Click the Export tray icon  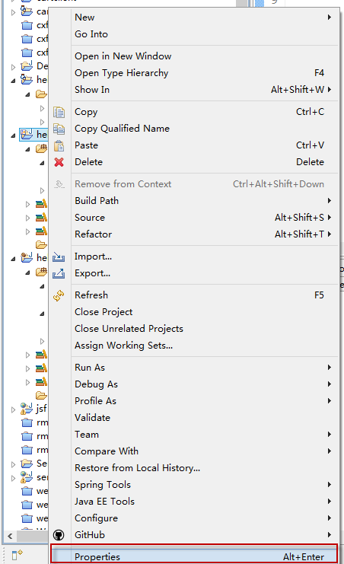coord(59,273)
